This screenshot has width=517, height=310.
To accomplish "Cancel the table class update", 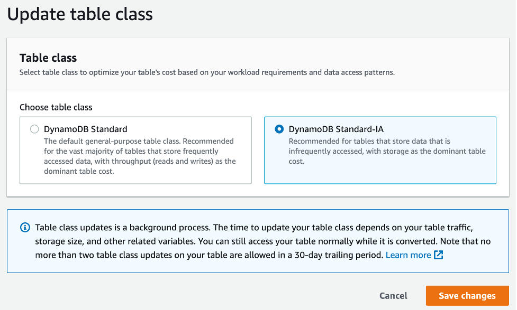I will [x=393, y=296].
